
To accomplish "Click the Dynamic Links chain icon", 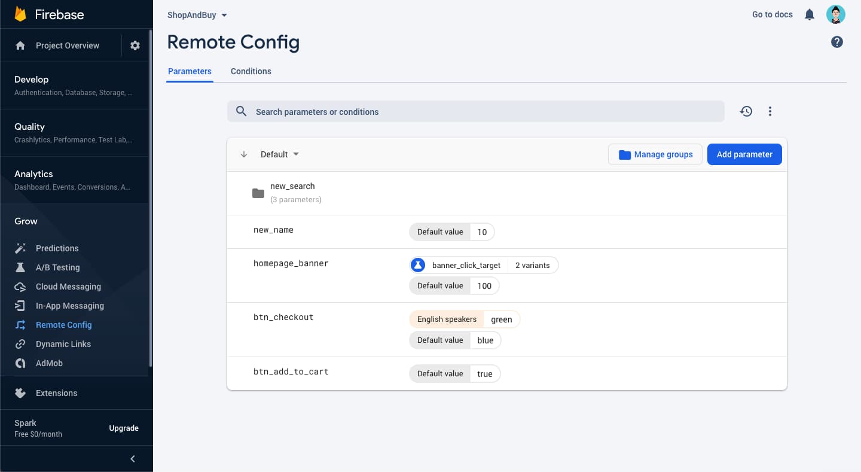I will [20, 344].
